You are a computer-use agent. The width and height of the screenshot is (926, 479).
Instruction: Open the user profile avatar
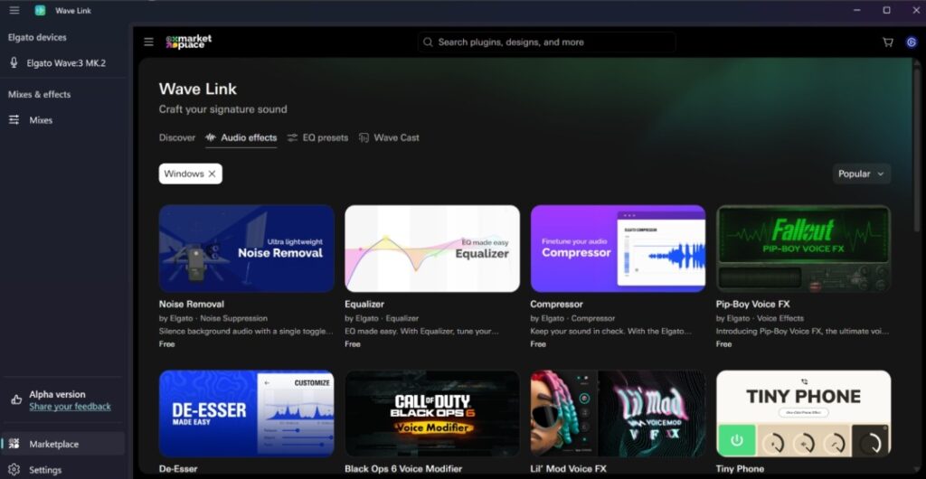tap(912, 42)
